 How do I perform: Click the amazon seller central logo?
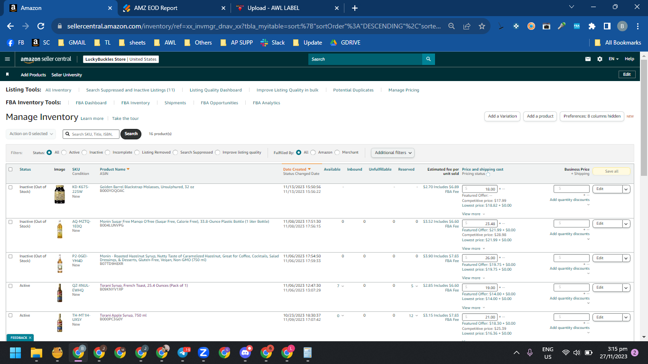coord(46,59)
